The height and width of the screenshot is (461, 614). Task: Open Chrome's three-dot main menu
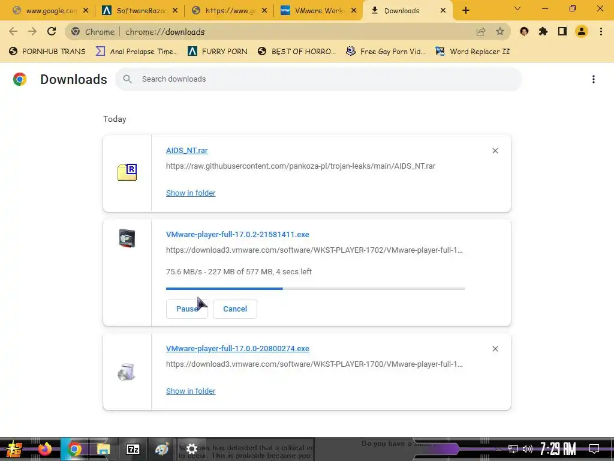[x=601, y=32]
